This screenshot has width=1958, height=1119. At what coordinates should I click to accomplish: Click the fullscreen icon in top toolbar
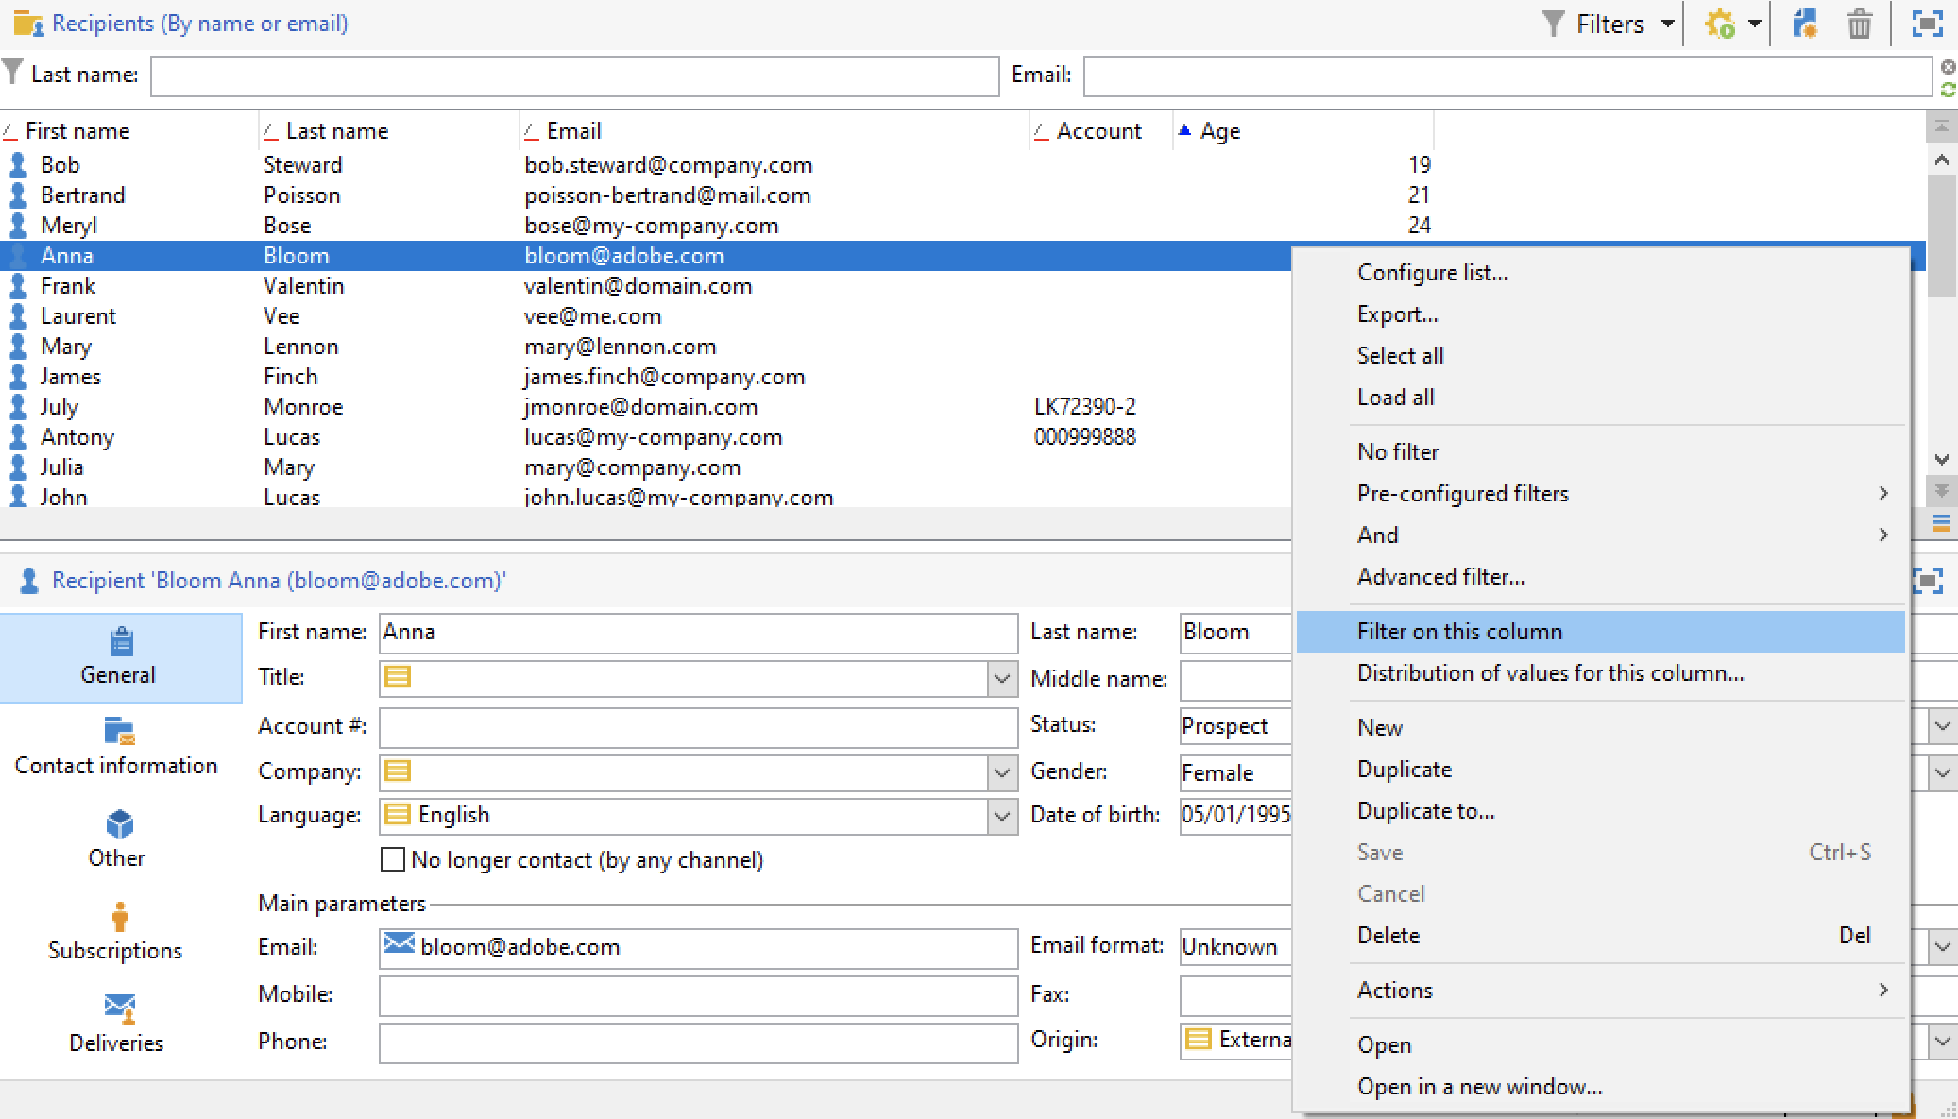click(x=1927, y=24)
